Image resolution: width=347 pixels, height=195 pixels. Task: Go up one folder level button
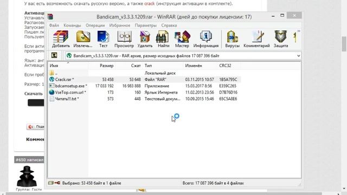pos(54,55)
